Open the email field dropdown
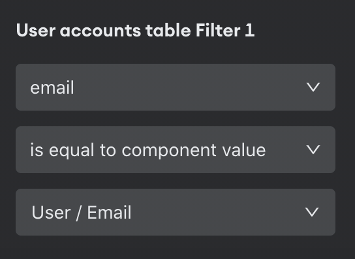Image resolution: width=355 pixels, height=259 pixels. click(176, 87)
